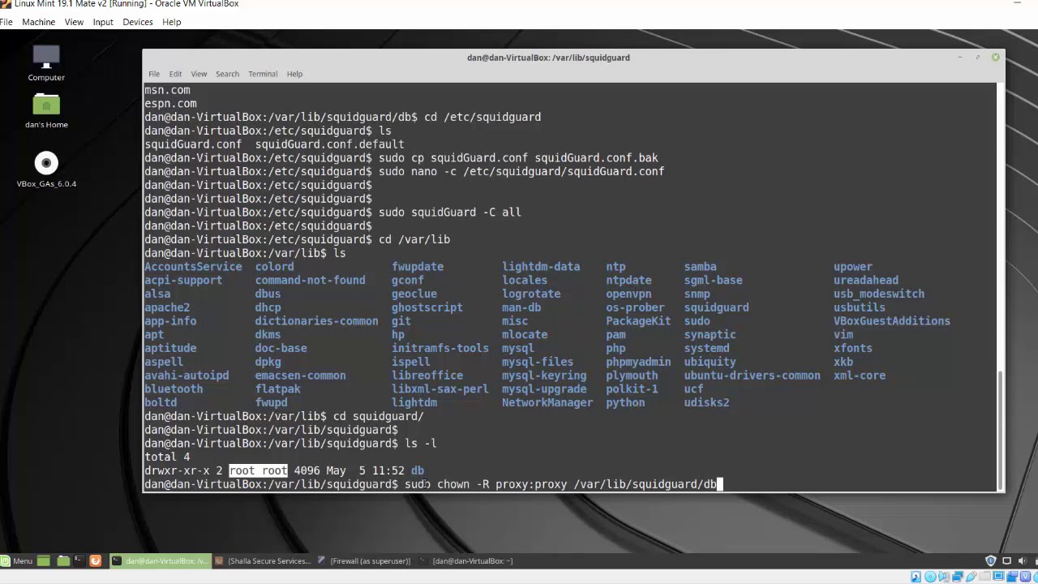The height and width of the screenshot is (584, 1038).
Task: Open the terminal's Terminal menu
Action: pyautogui.click(x=263, y=74)
